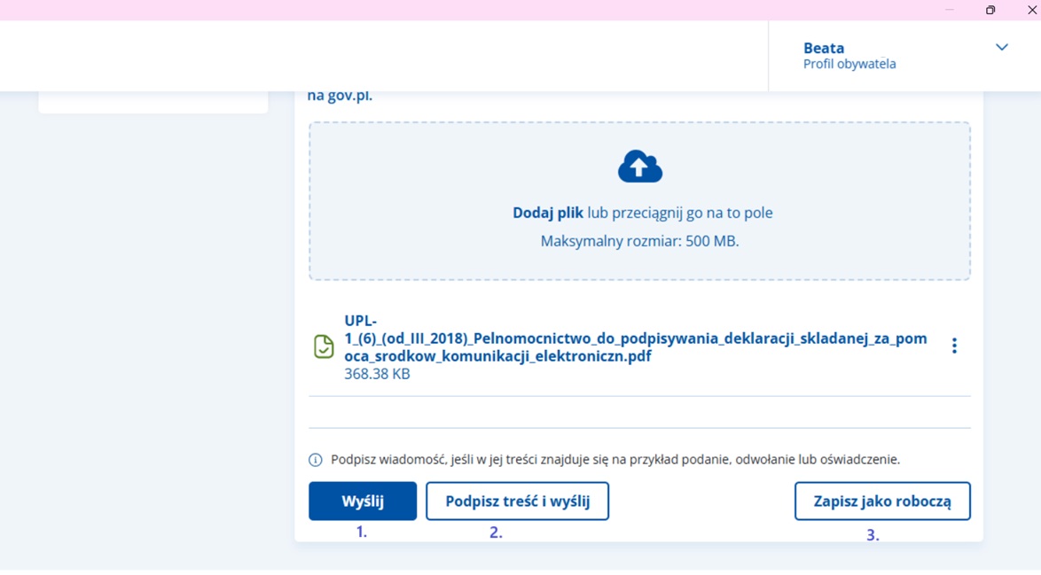Save message using "Zapisz jako roboczą"

click(881, 501)
